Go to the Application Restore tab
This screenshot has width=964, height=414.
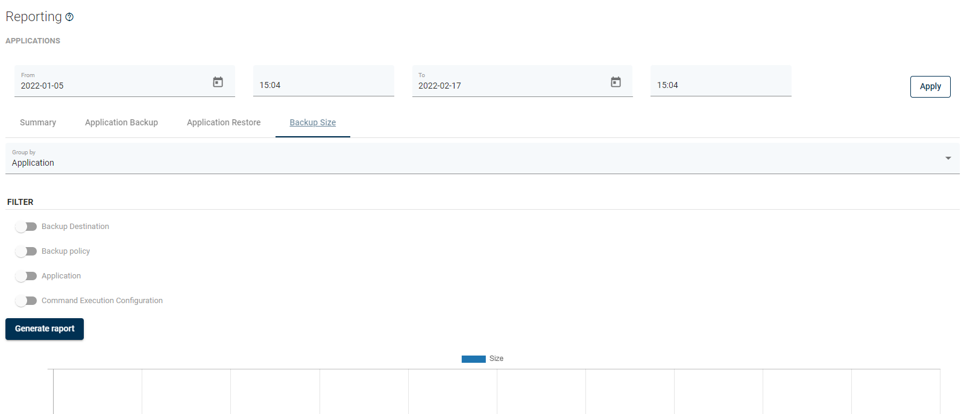coord(224,122)
